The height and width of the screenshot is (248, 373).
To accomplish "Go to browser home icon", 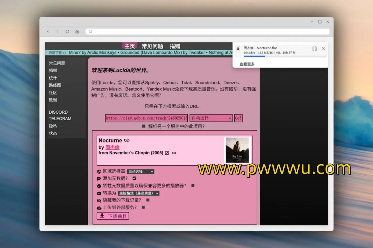I will tap(77, 31).
